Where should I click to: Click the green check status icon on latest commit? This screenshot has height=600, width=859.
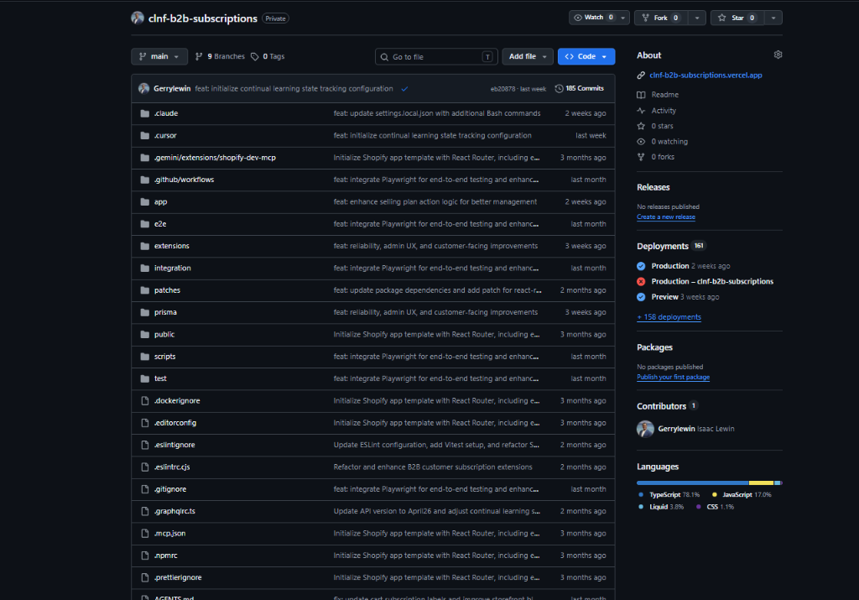click(x=404, y=89)
